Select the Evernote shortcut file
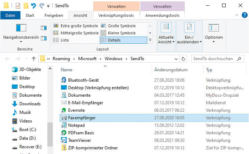The height and width of the screenshot is (154, 249). pyautogui.click(x=76, y=110)
